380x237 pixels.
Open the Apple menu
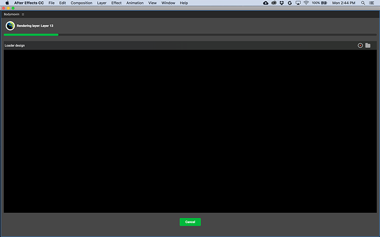click(7, 3)
